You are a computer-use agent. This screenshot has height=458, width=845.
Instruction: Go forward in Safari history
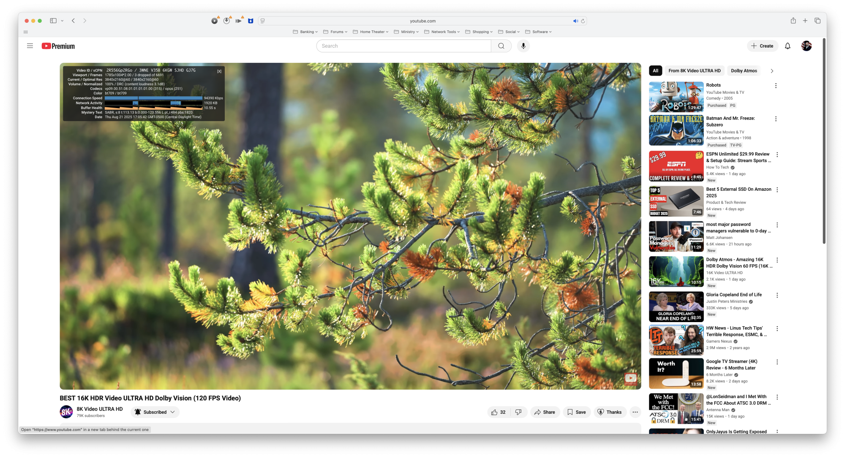pos(84,21)
